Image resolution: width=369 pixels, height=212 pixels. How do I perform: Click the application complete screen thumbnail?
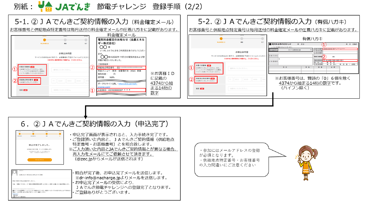(x=39, y=147)
